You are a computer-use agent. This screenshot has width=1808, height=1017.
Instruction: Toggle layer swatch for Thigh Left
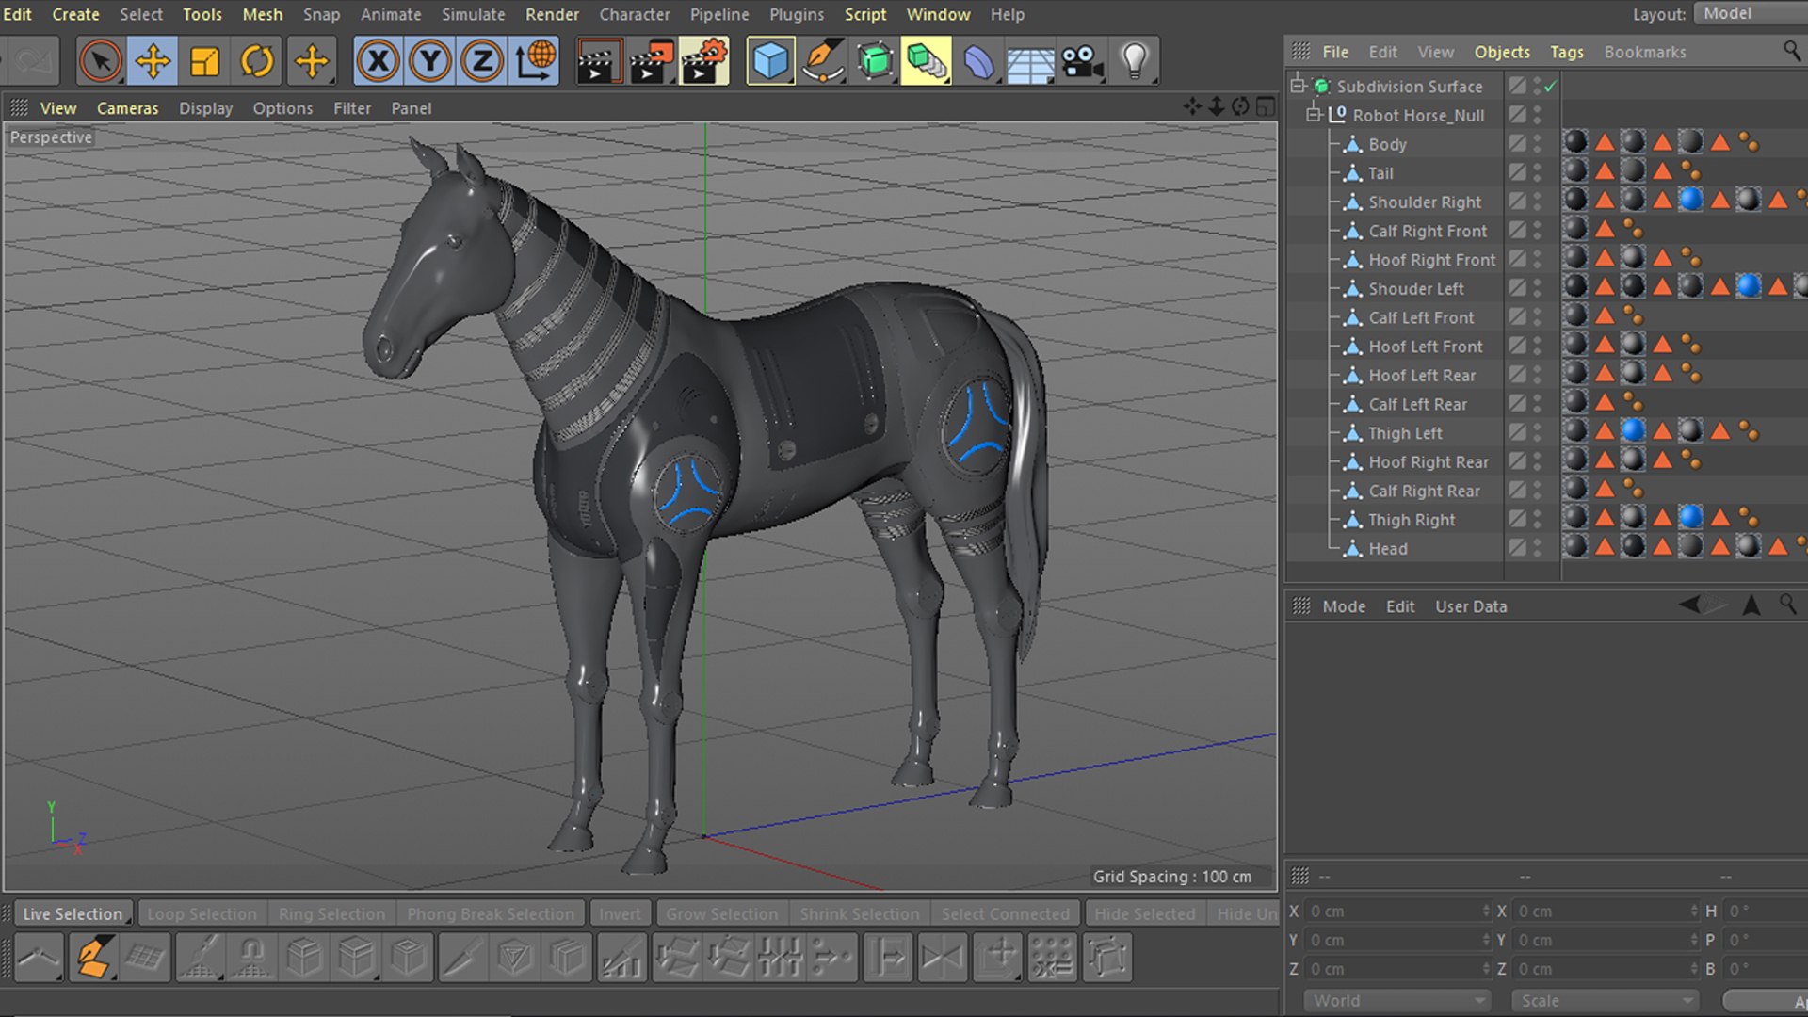1517,432
